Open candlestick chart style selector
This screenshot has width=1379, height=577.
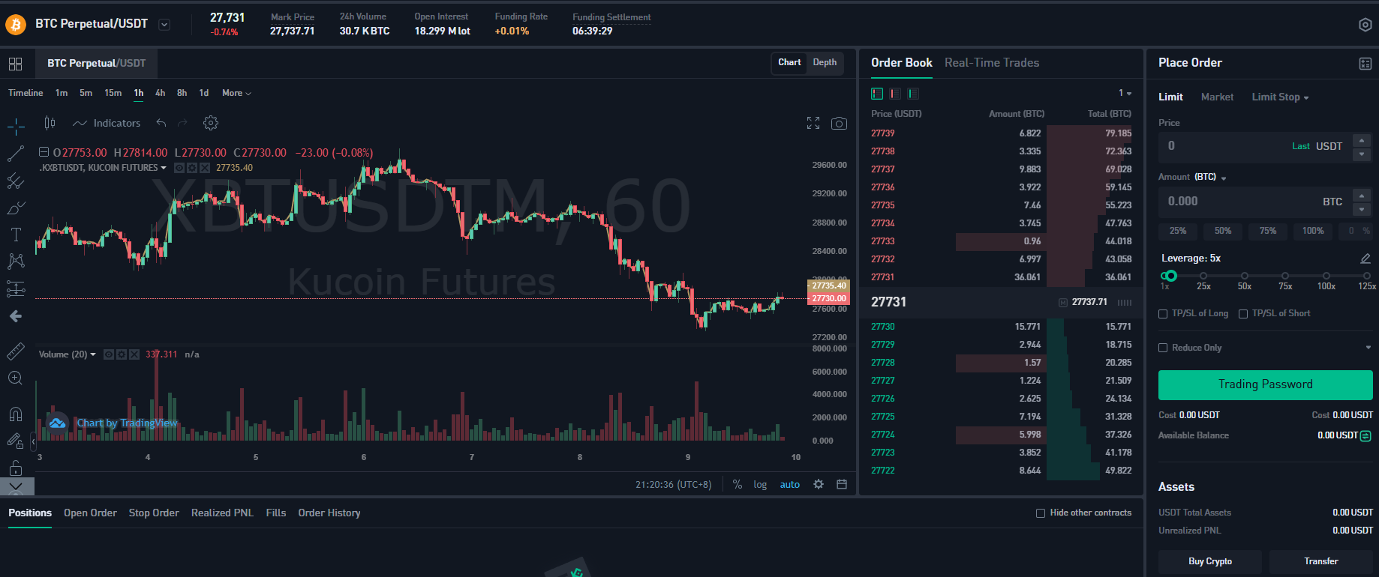(50, 123)
